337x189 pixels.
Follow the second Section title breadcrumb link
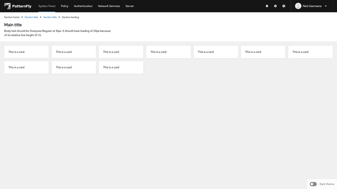[x=50, y=17]
